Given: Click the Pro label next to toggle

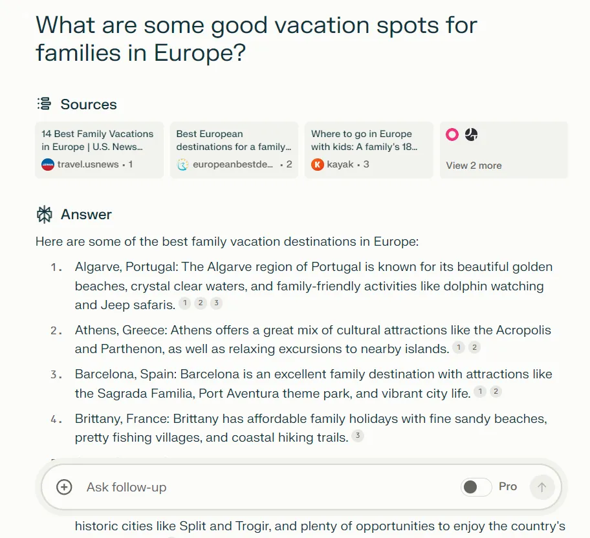Looking at the screenshot, I should 508,486.
